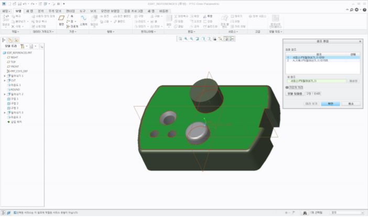Viewport: 368px width, 217px height.
Task: Click the button left of 확인 row's upper-left in dialog labeled 모델 맞춤화
Action: pyautogui.click(x=295, y=94)
